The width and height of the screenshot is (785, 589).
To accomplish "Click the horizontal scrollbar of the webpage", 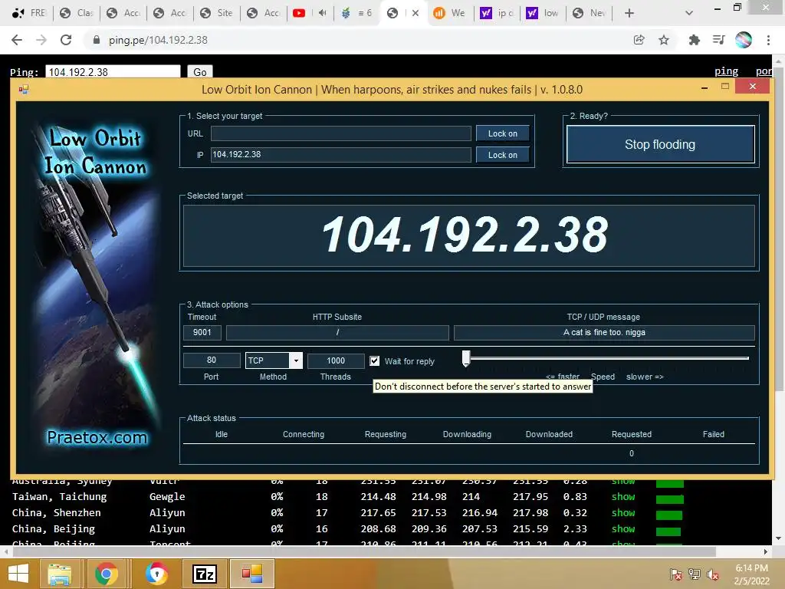I will [364, 551].
